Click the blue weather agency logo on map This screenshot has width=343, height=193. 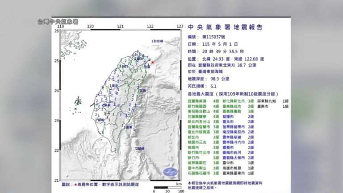pos(170,172)
